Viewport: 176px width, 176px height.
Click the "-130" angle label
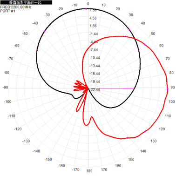click(x=26, y=141)
